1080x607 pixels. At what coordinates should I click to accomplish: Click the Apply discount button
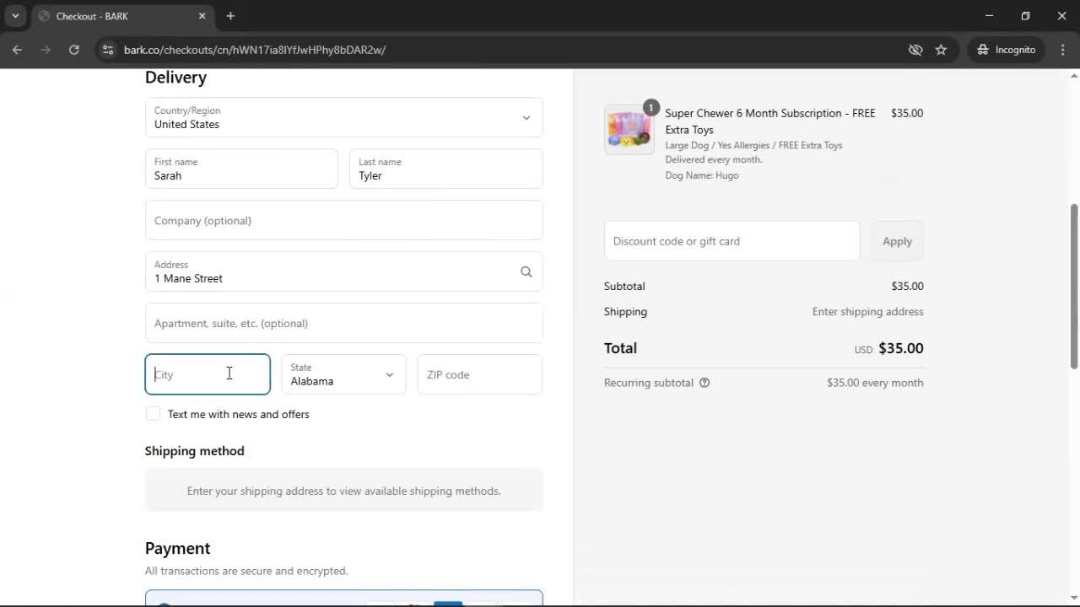897,241
